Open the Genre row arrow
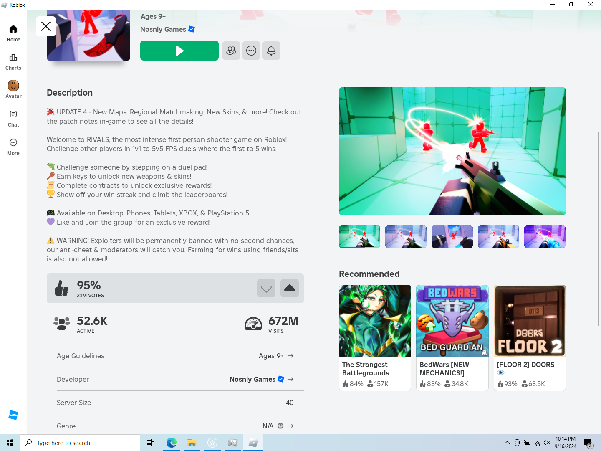This screenshot has height=451, width=601. (x=290, y=426)
